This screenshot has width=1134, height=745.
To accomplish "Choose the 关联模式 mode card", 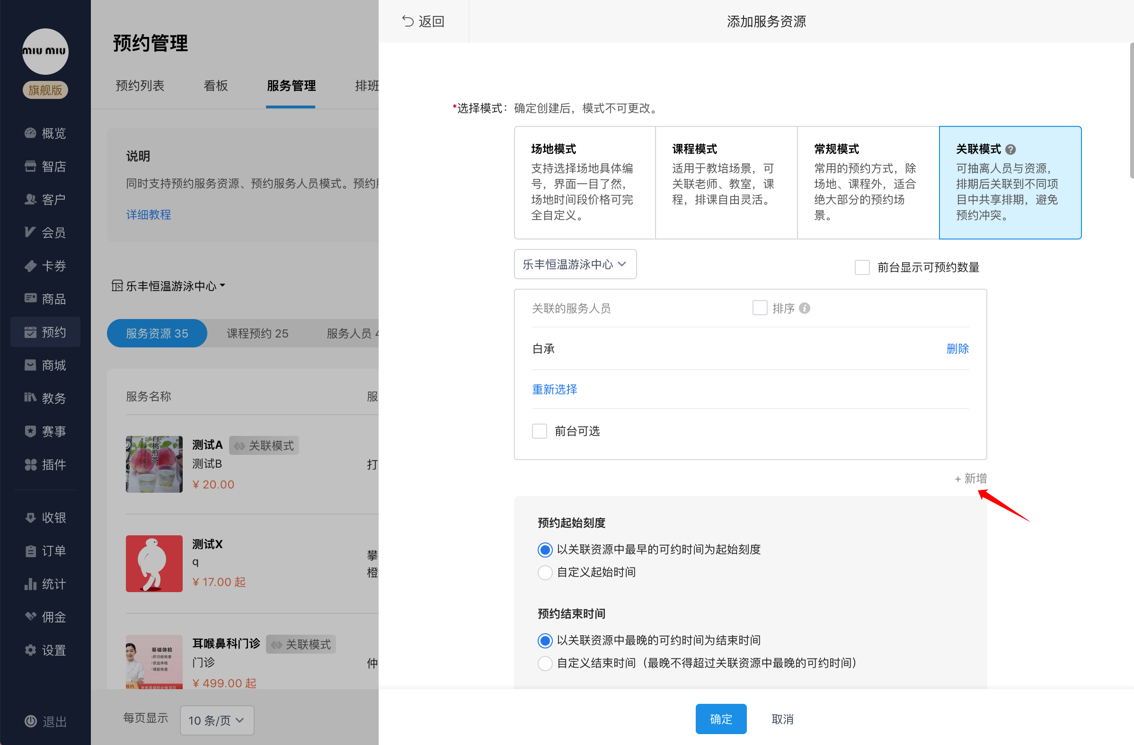I will pos(1010,183).
